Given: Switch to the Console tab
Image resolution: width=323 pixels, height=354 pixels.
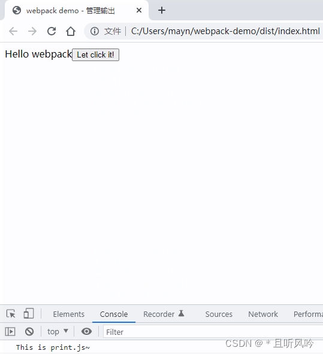Looking at the screenshot, I should [114, 314].
